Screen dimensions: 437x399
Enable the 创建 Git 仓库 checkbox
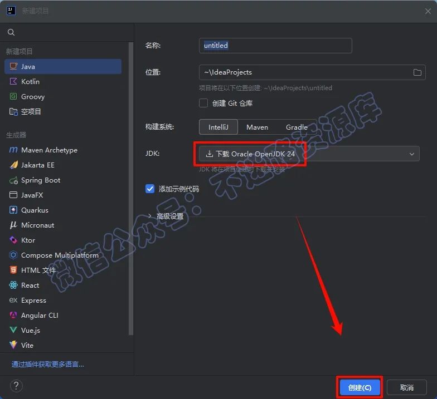[203, 104]
